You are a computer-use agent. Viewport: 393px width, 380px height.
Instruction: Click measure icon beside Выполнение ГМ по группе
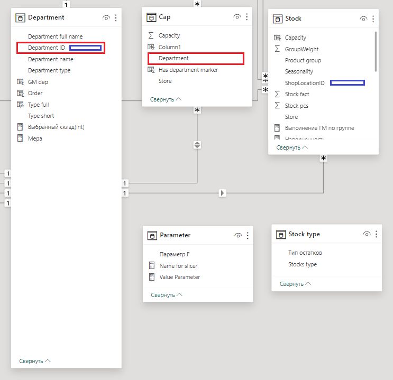coord(277,128)
